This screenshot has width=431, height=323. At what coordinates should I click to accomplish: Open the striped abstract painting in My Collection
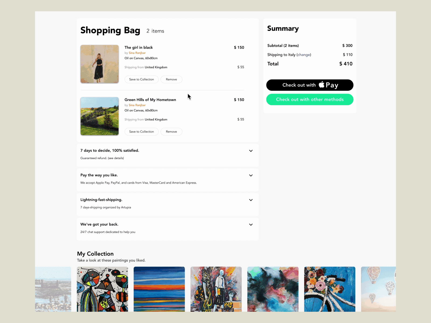click(x=159, y=289)
